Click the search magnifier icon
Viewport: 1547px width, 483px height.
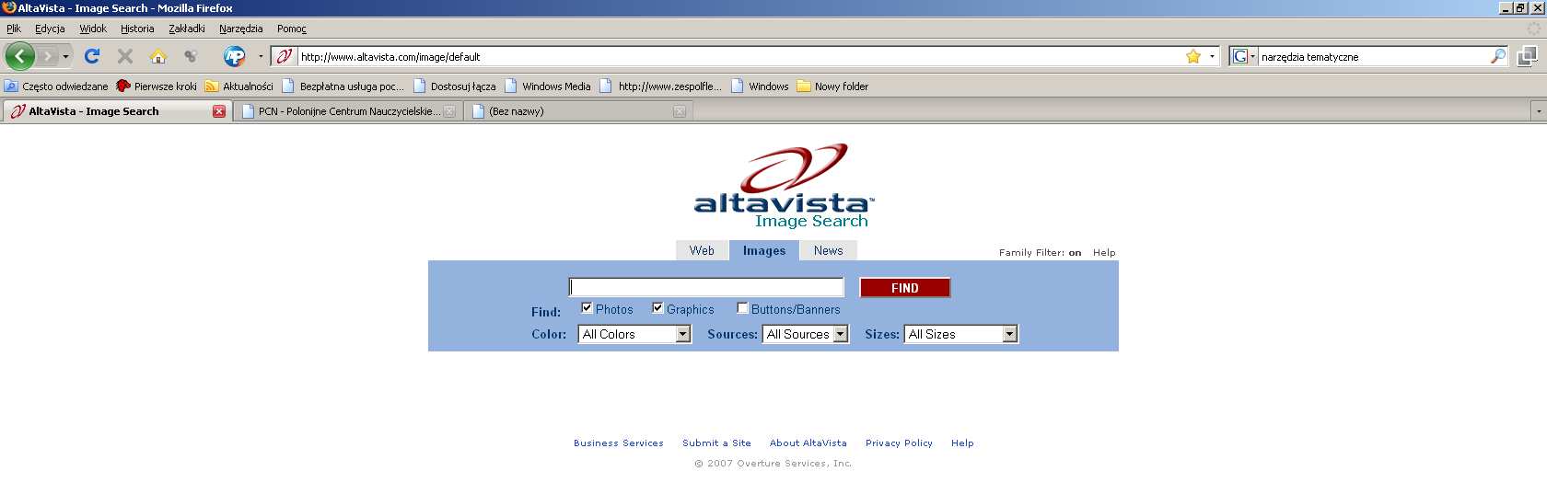pos(1498,56)
